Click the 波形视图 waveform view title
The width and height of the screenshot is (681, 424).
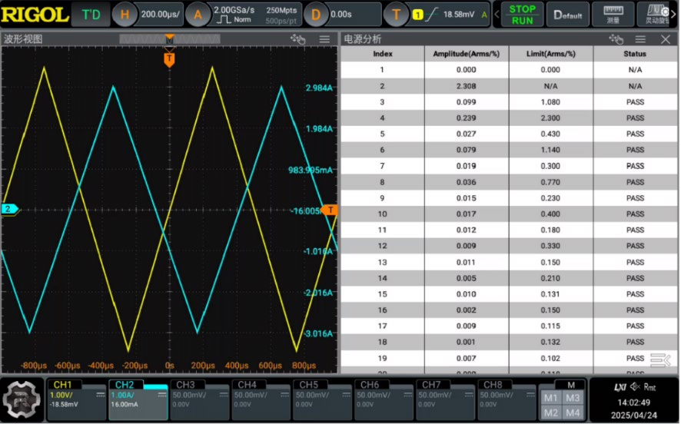[x=23, y=39]
